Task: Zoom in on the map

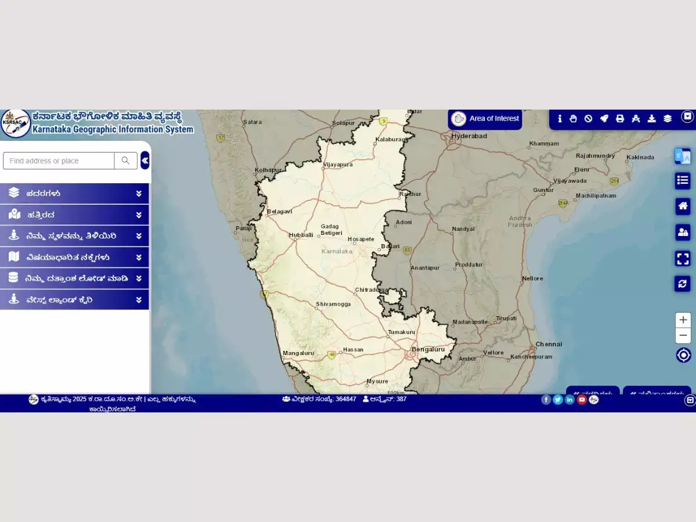Action: [x=683, y=320]
